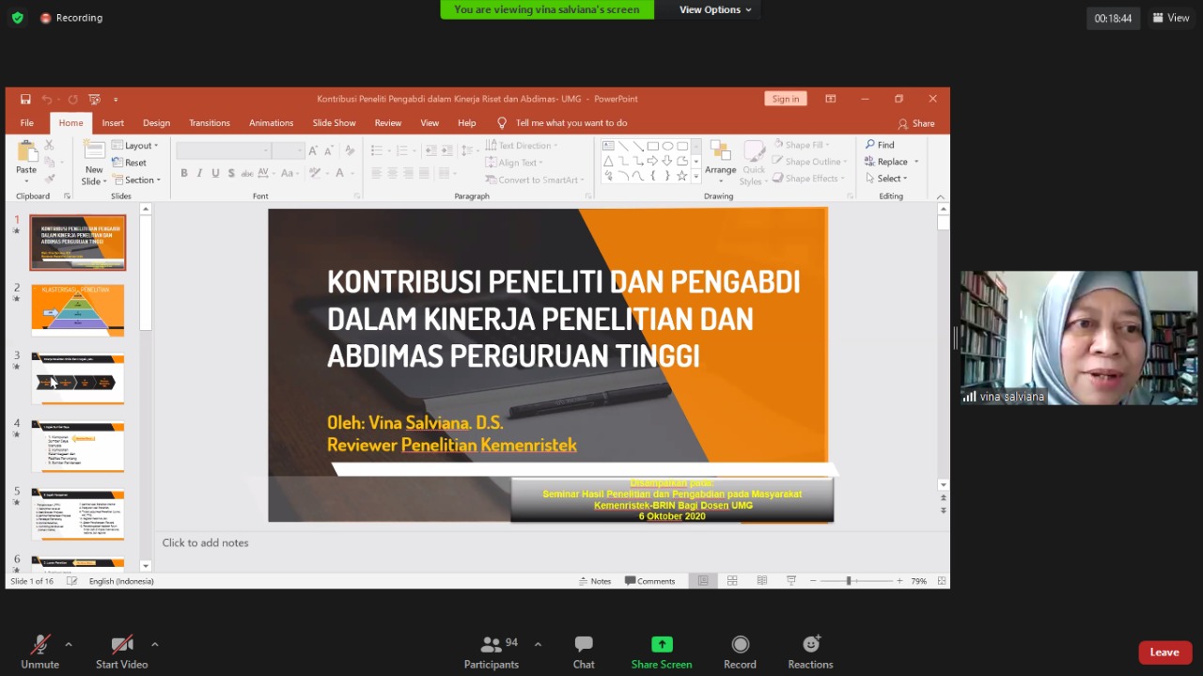The image size is (1203, 676).
Task: Click the Sign in button
Action: (x=786, y=99)
